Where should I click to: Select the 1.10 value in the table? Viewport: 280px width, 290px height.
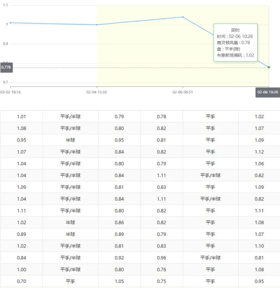pyautogui.click(x=259, y=246)
